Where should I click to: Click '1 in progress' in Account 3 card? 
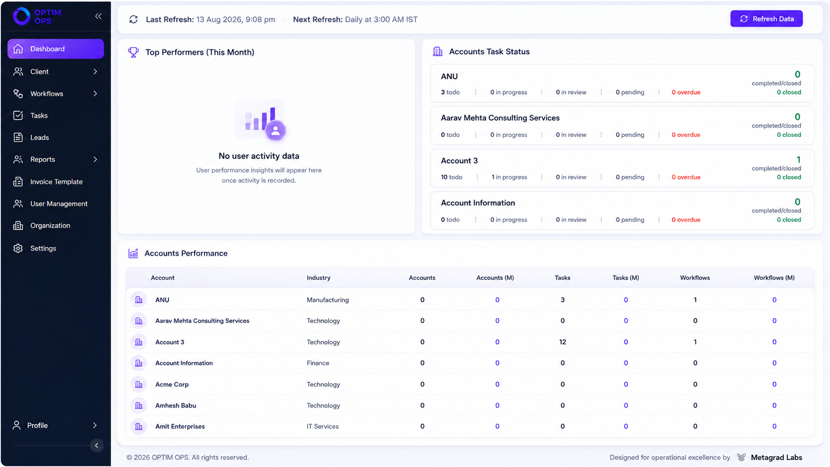click(x=509, y=177)
